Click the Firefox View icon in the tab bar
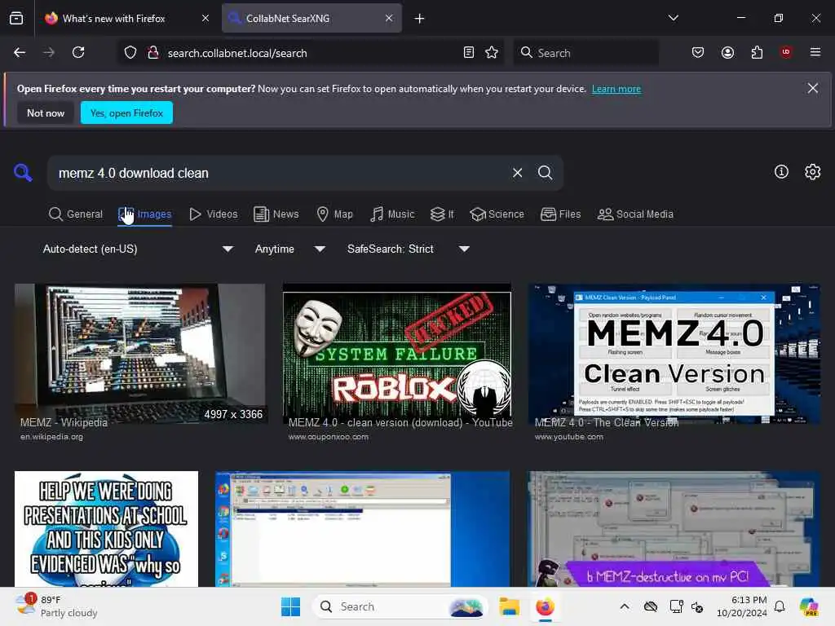This screenshot has height=626, width=835. (16, 19)
